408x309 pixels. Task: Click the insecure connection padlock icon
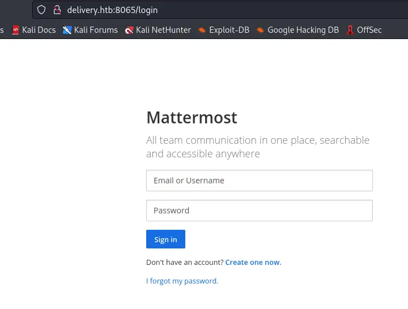pyautogui.click(x=56, y=10)
